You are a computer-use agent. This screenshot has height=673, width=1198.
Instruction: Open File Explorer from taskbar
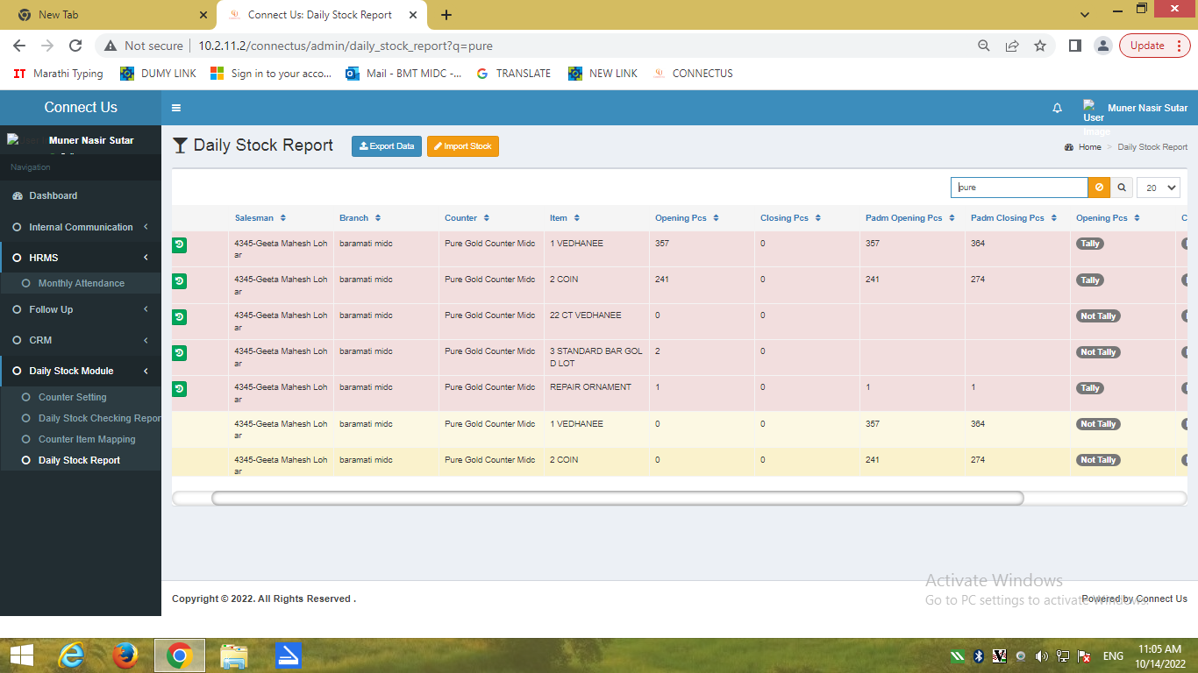(234, 655)
